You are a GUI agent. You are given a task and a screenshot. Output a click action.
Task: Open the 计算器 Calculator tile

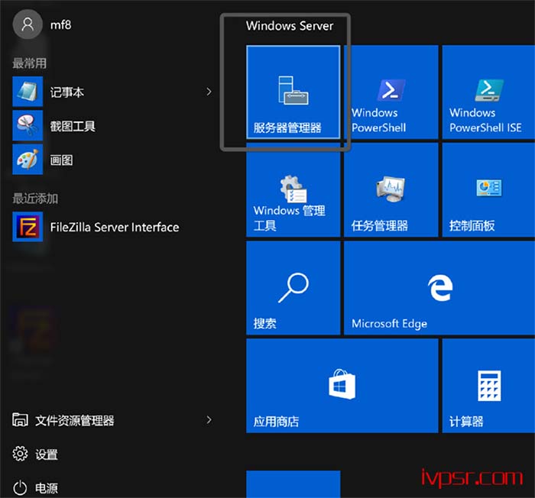pos(488,386)
